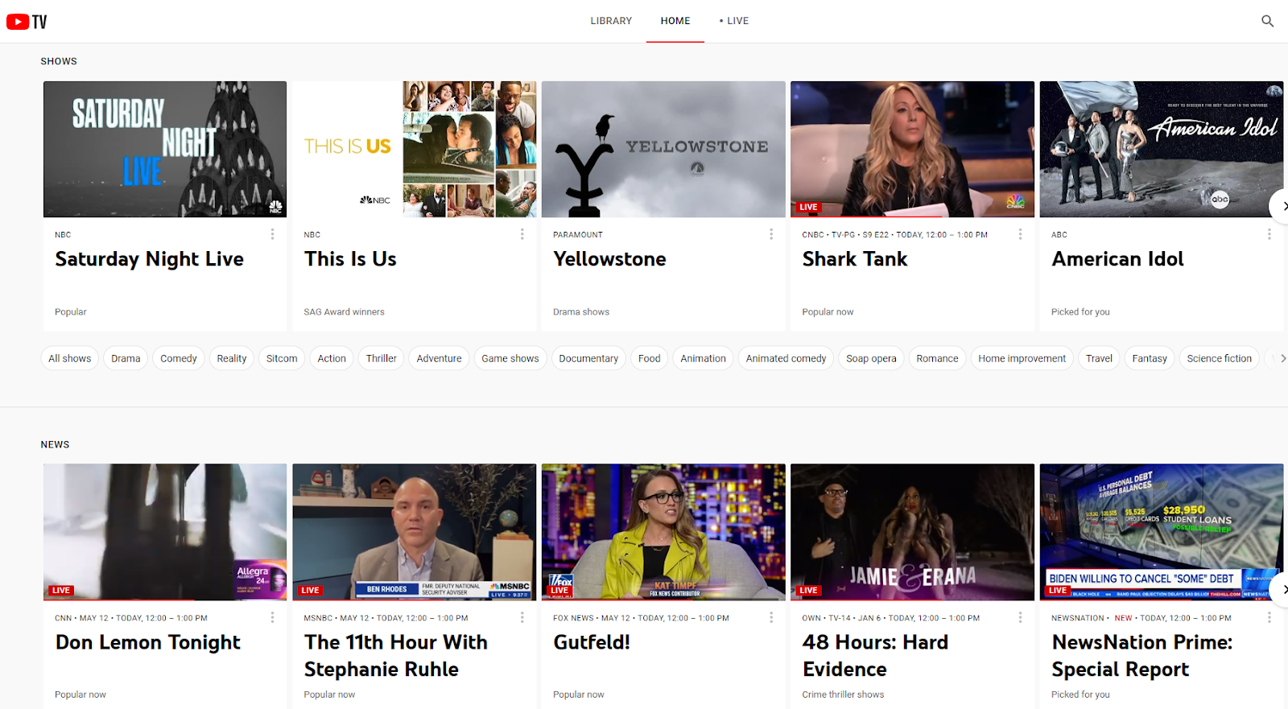The width and height of the screenshot is (1288, 709).
Task: Select the Thriller filter chip
Action: (x=382, y=358)
